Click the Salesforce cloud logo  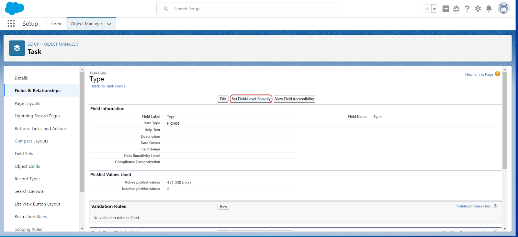[x=15, y=8]
